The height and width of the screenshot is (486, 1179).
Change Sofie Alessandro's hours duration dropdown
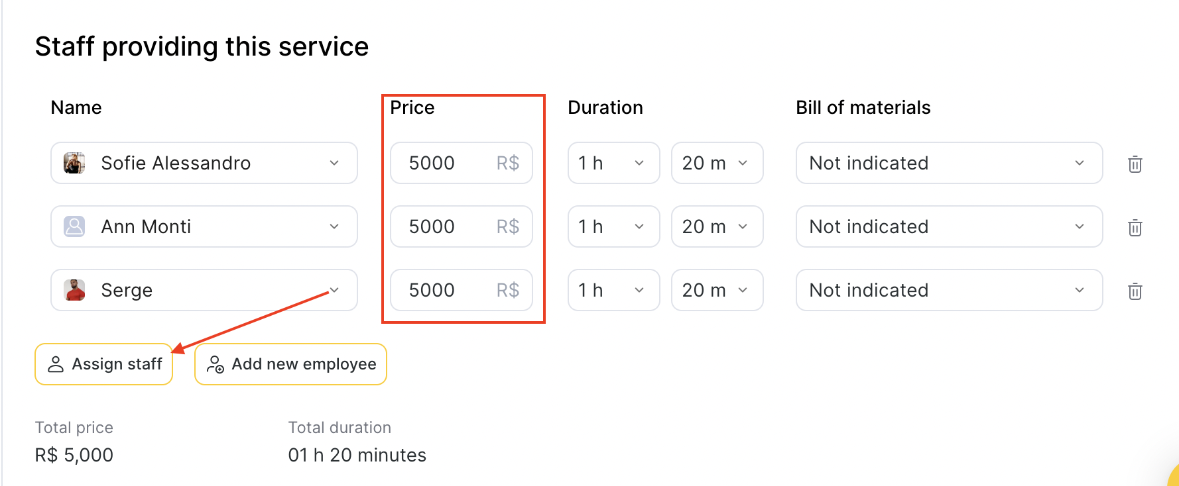click(614, 163)
